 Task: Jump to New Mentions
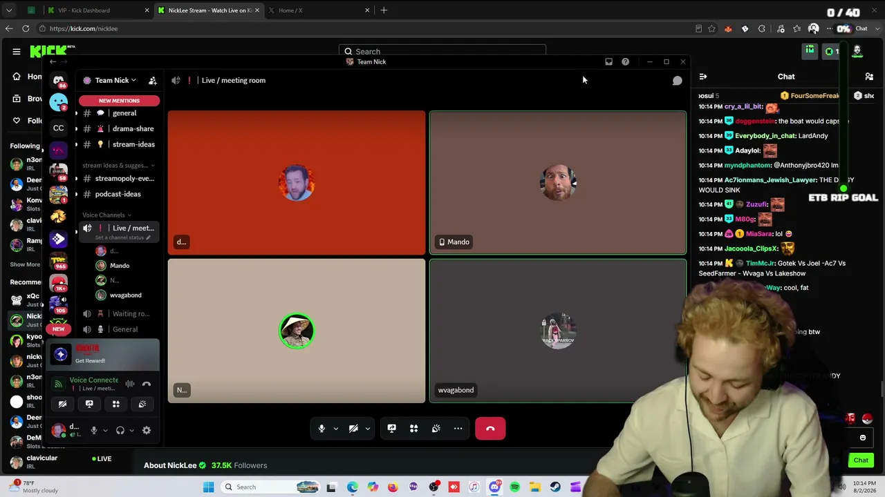[119, 101]
